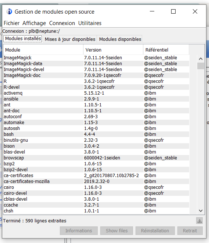Maximize the Gestion de modules window
209x243 pixels.
click(173, 11)
